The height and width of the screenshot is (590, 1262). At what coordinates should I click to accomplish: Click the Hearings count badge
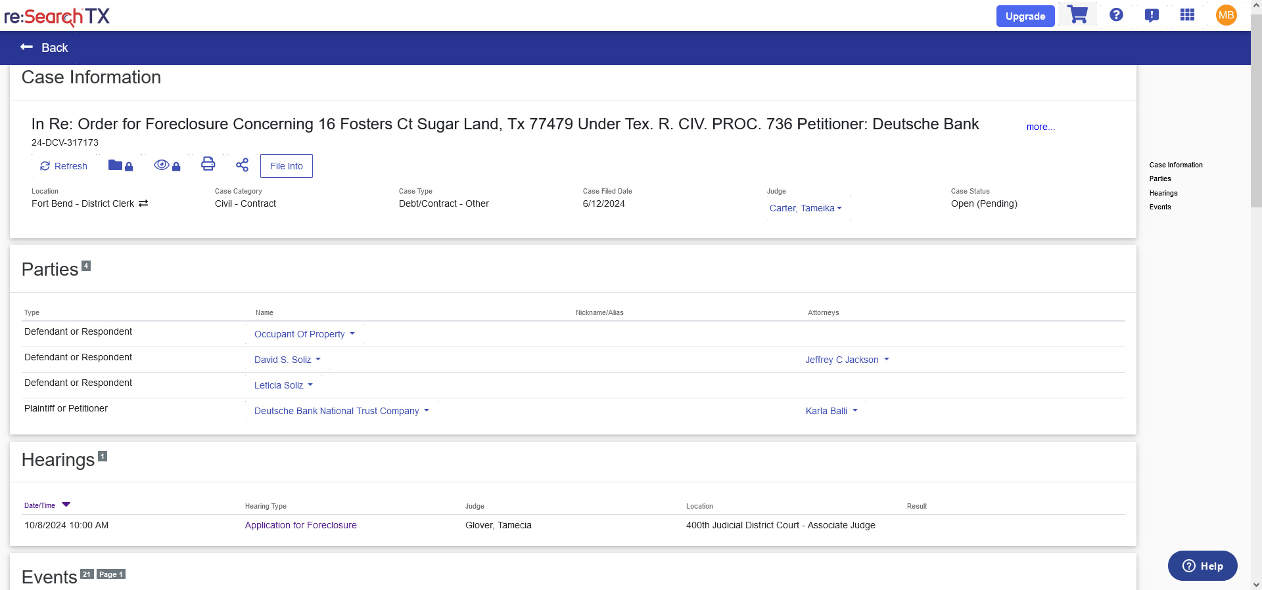pyautogui.click(x=103, y=456)
